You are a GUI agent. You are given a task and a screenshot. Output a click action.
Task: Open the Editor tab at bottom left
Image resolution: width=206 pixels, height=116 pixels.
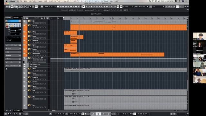[17, 110]
